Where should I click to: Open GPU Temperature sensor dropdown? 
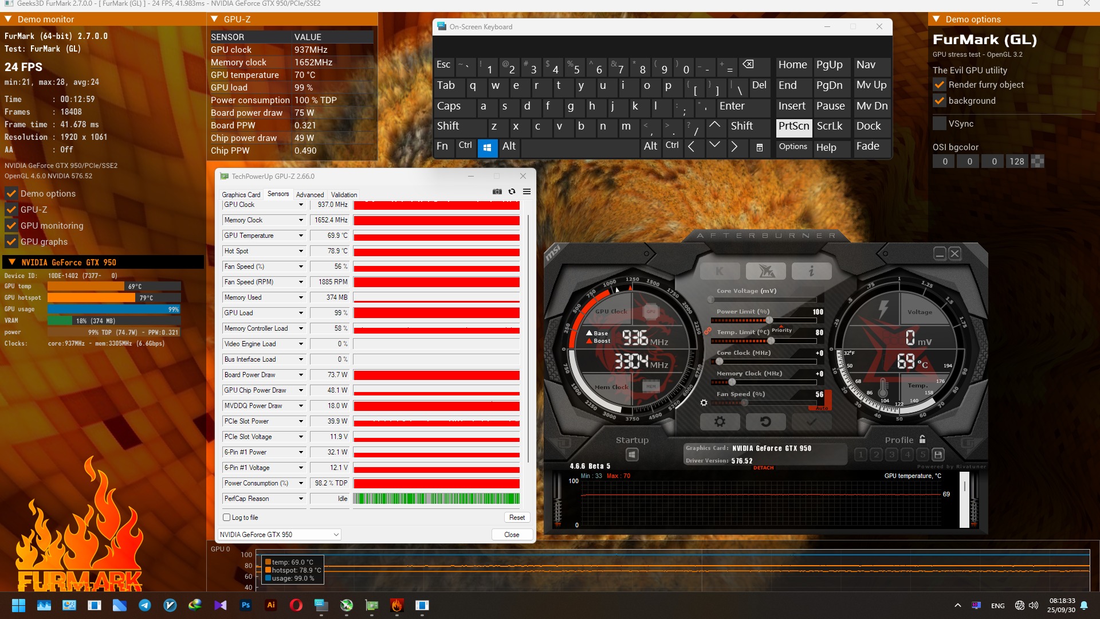click(301, 236)
